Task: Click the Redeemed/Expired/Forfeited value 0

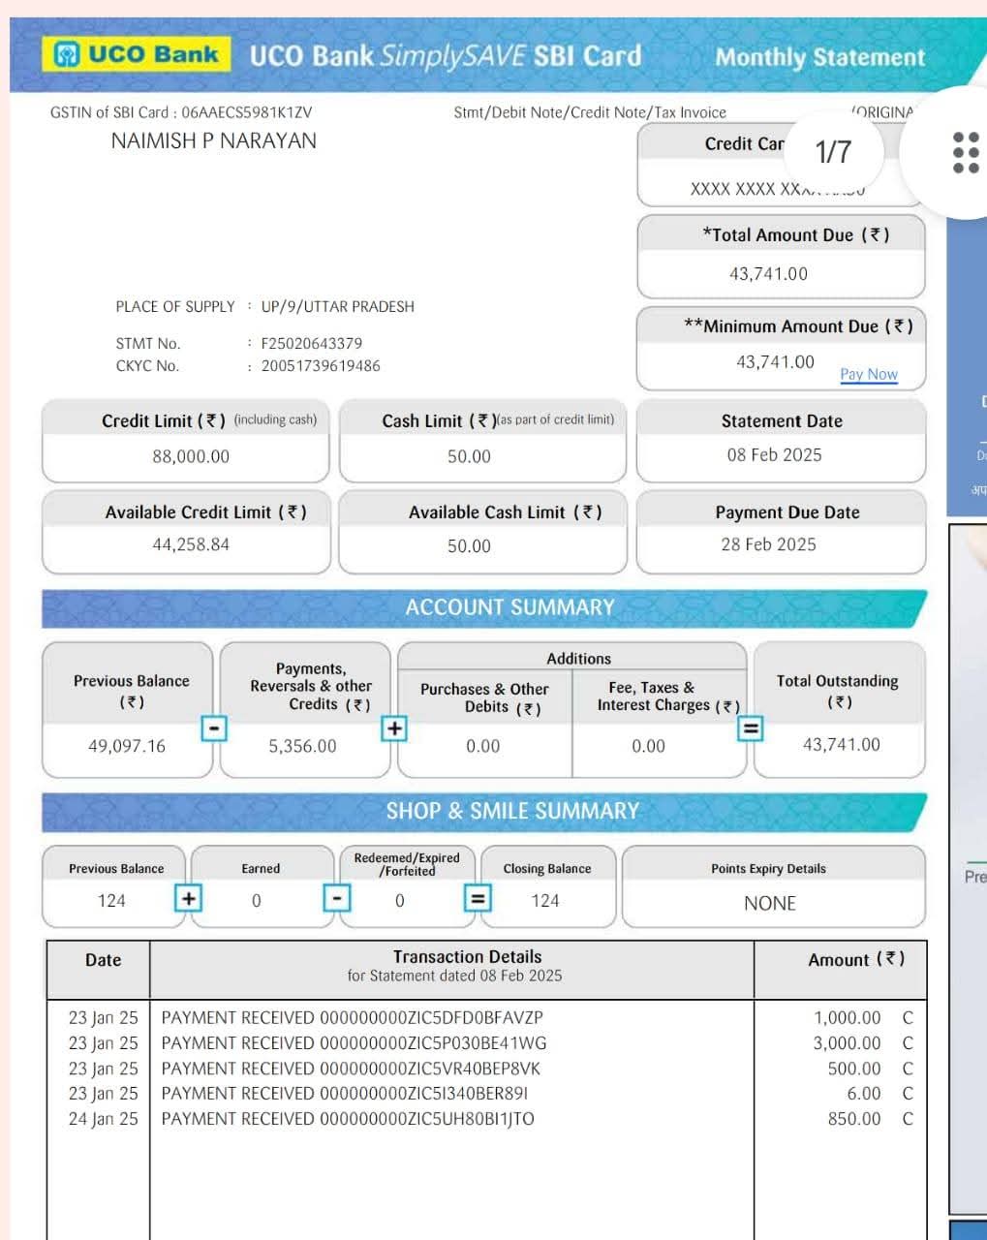Action: pos(399,901)
